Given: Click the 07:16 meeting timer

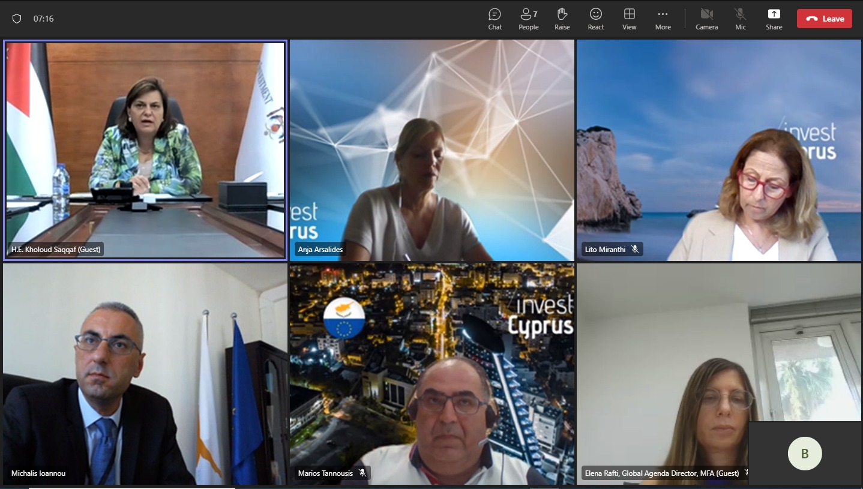Looking at the screenshot, I should click(x=43, y=19).
